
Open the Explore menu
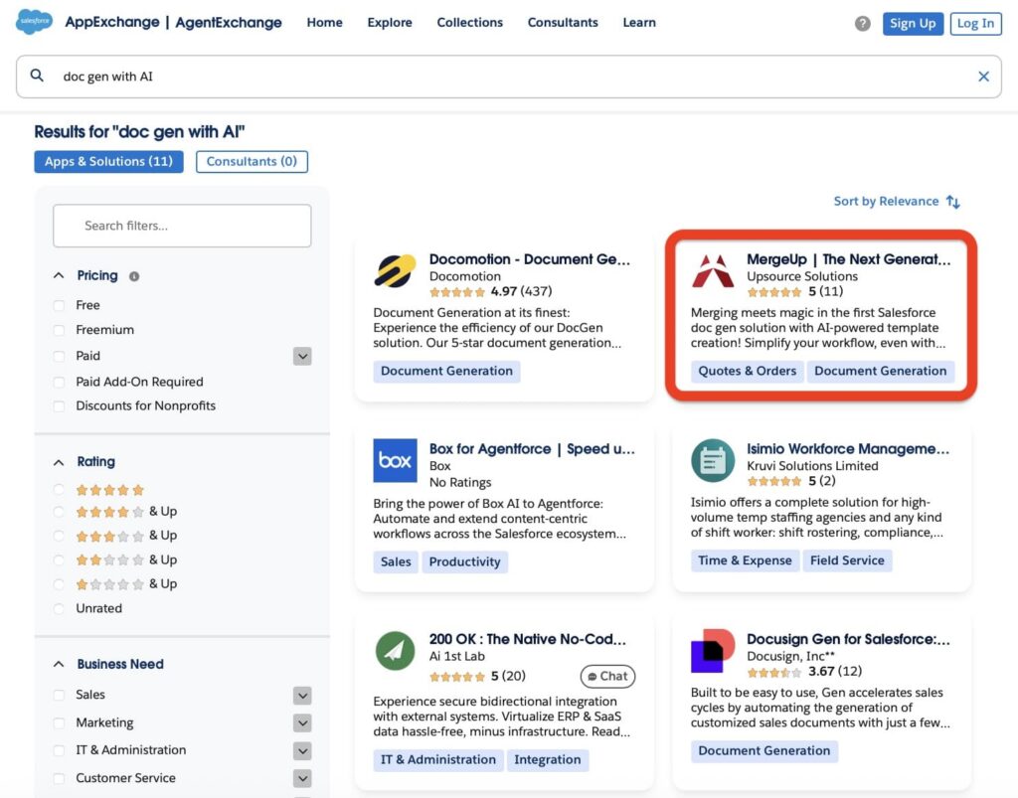coord(390,22)
